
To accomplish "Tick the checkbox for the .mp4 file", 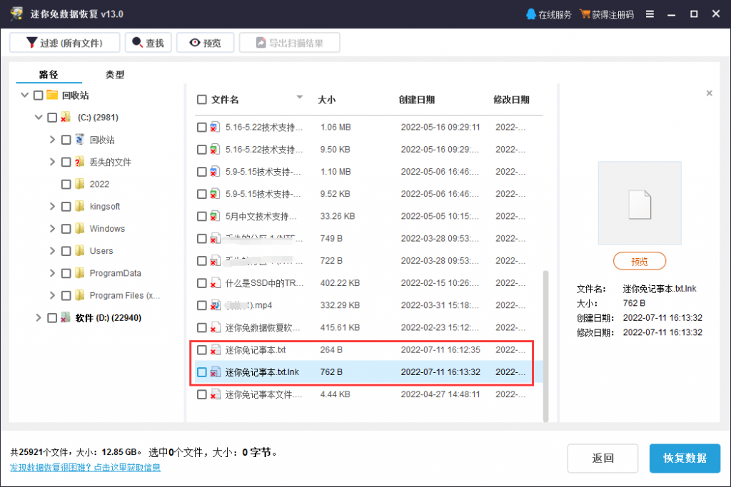I will click(x=202, y=305).
